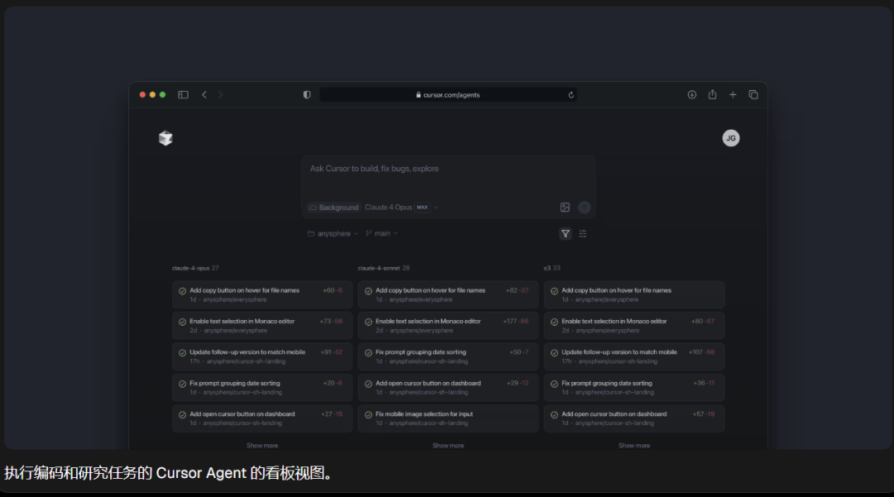The height and width of the screenshot is (497, 894).
Task: Open the main branch dropdown
Action: (x=382, y=233)
